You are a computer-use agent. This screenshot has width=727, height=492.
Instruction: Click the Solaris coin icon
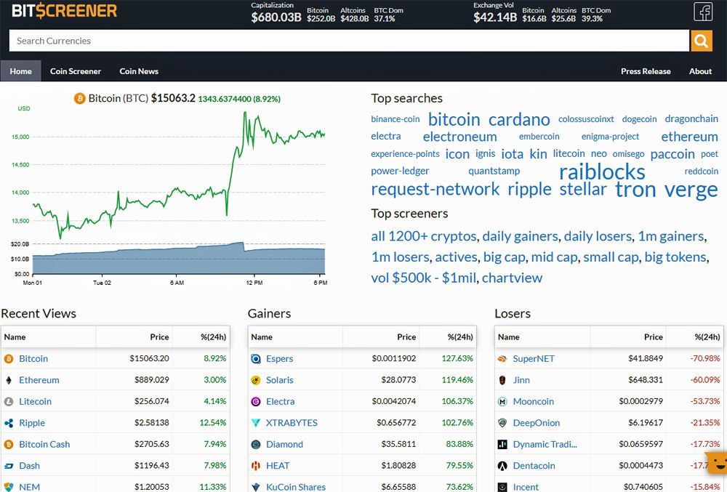click(x=255, y=380)
